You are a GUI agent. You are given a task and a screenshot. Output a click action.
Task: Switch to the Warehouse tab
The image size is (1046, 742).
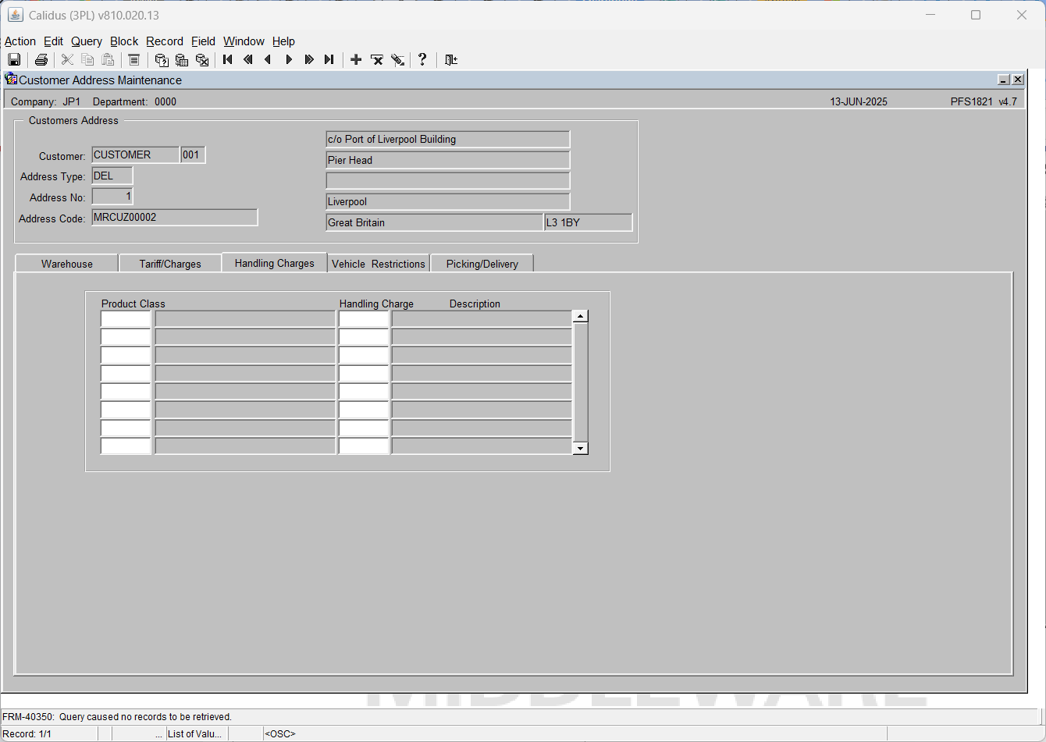pos(67,264)
